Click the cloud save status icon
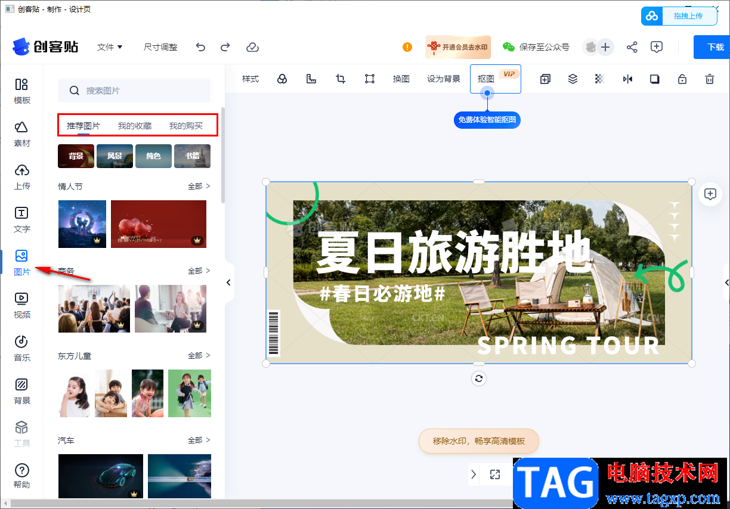 [252, 47]
